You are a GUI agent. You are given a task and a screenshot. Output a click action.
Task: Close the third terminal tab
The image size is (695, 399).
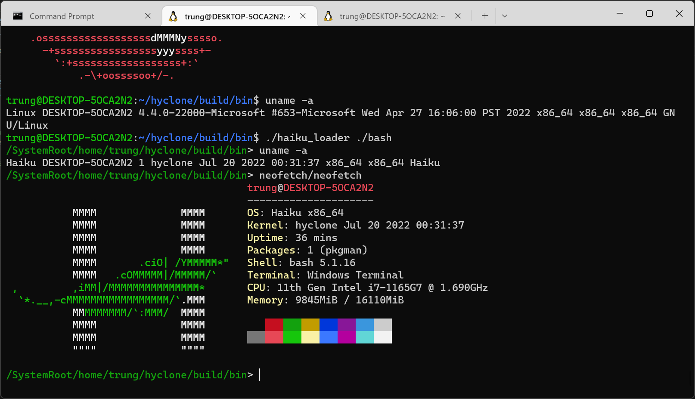[458, 16]
